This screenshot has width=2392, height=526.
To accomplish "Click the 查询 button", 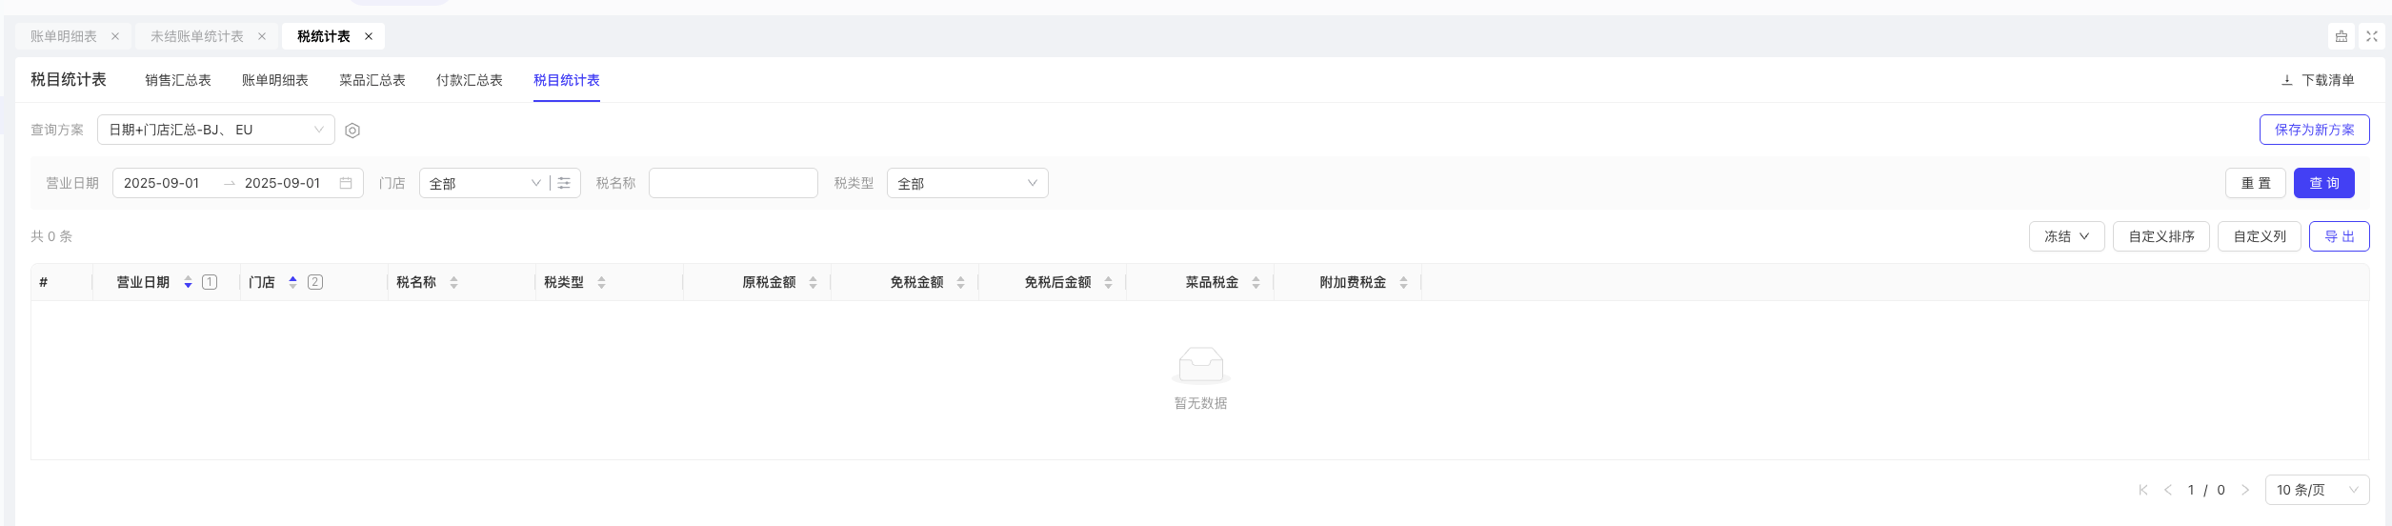I will coord(2323,183).
